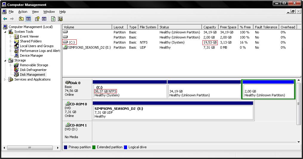
Task: Expand the Services and Applications node
Action: [x=5, y=79]
